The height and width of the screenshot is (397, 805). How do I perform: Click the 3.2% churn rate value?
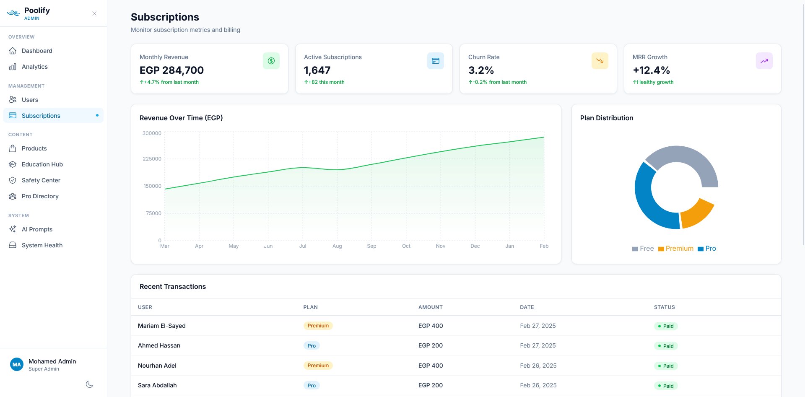(x=481, y=70)
